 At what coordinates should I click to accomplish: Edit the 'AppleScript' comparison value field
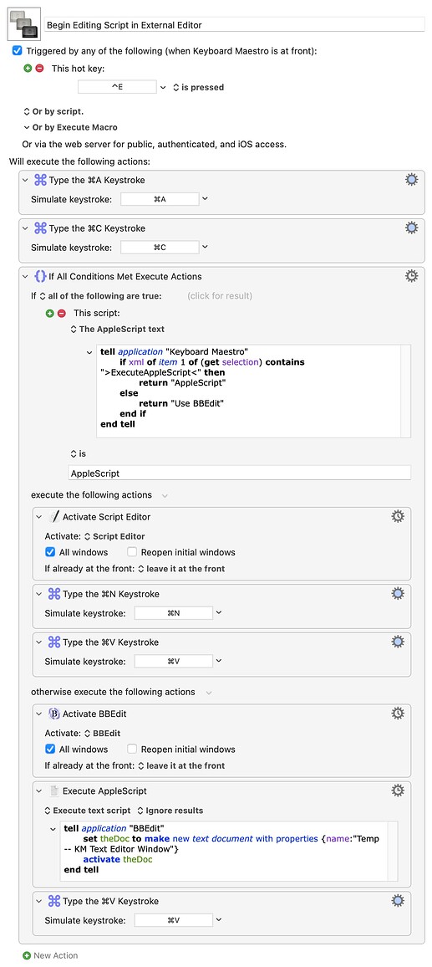239,473
